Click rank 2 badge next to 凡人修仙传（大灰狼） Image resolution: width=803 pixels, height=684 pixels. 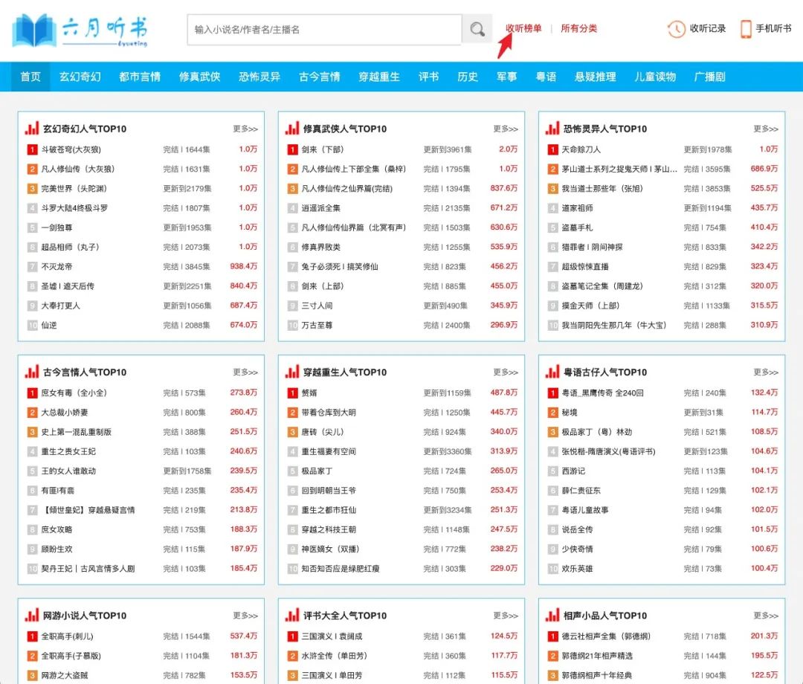click(32, 169)
